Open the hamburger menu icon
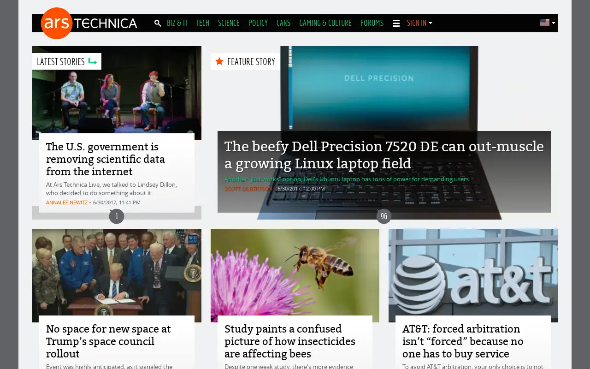Screen dimensions: 590x369 396,23
